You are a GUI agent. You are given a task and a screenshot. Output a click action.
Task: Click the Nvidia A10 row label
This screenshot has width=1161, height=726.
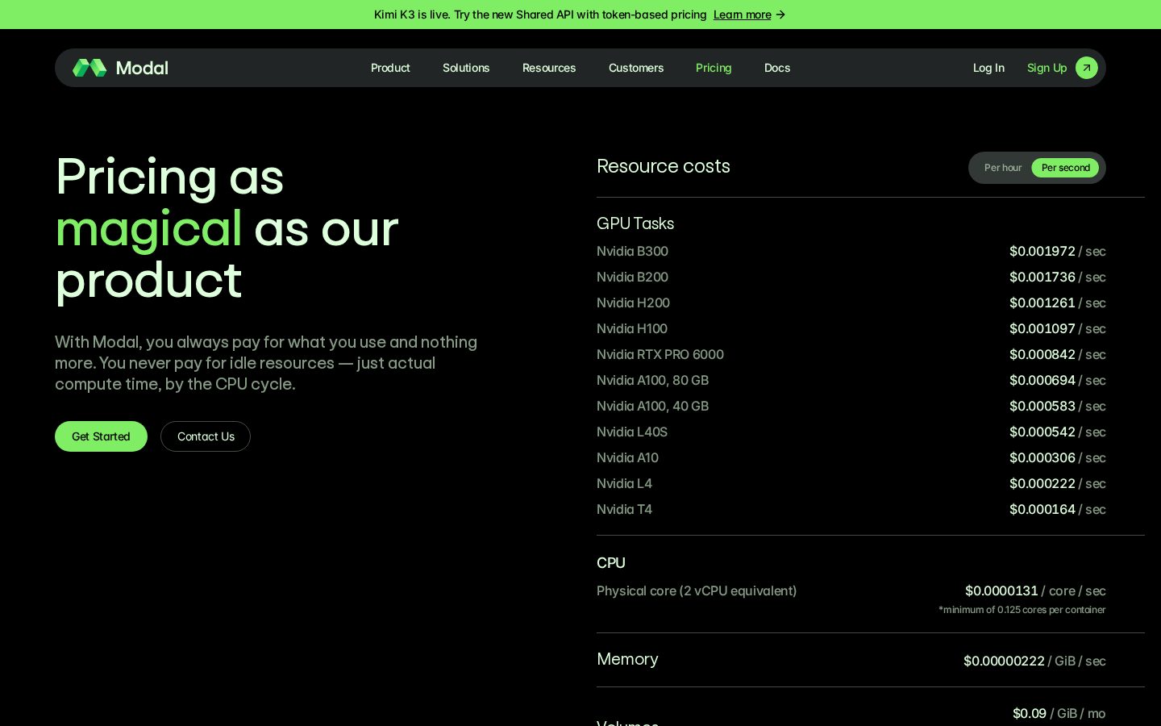(x=627, y=457)
